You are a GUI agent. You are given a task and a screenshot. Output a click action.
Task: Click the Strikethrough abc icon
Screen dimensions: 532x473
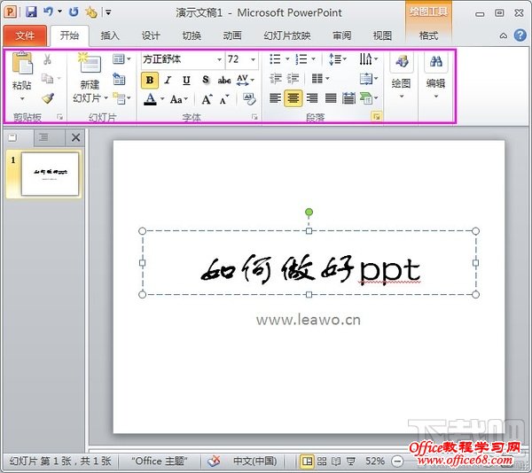point(224,80)
